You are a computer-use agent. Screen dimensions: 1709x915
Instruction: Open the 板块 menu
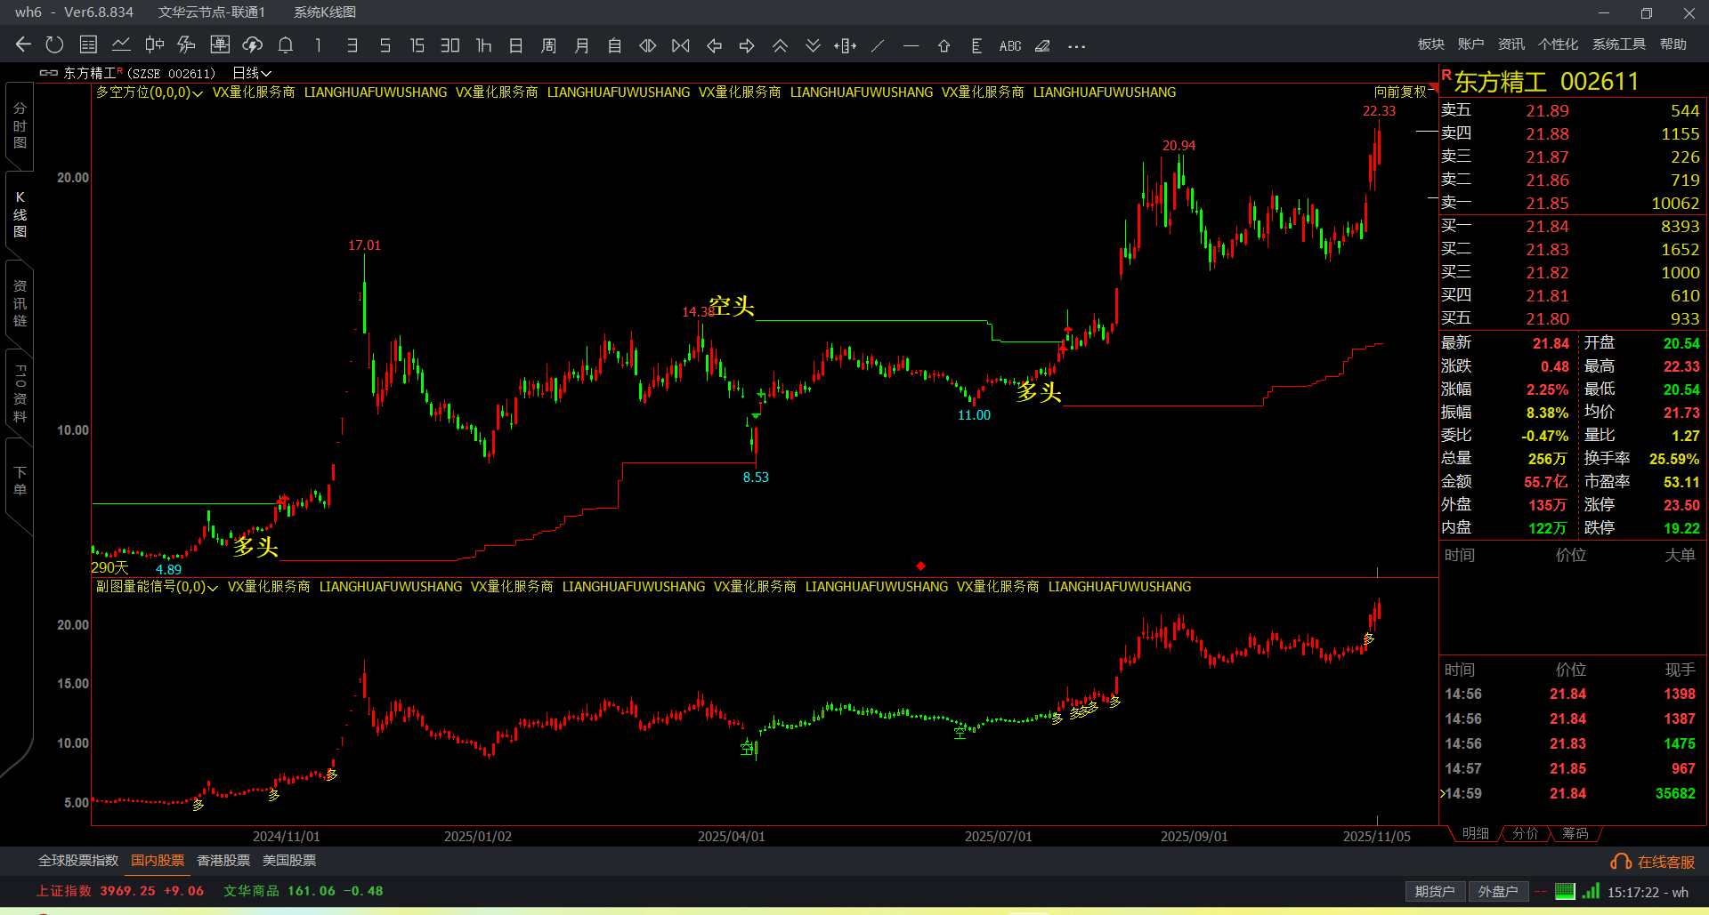[x=1431, y=44]
